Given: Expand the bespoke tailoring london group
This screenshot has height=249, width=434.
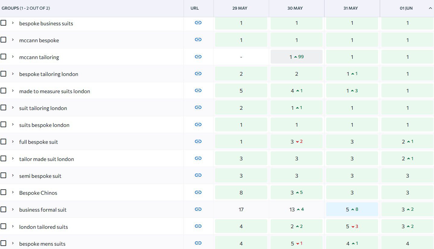Looking at the screenshot, I should tap(13, 74).
